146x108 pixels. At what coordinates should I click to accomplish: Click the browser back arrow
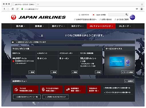pyautogui.click(x=4, y=9)
